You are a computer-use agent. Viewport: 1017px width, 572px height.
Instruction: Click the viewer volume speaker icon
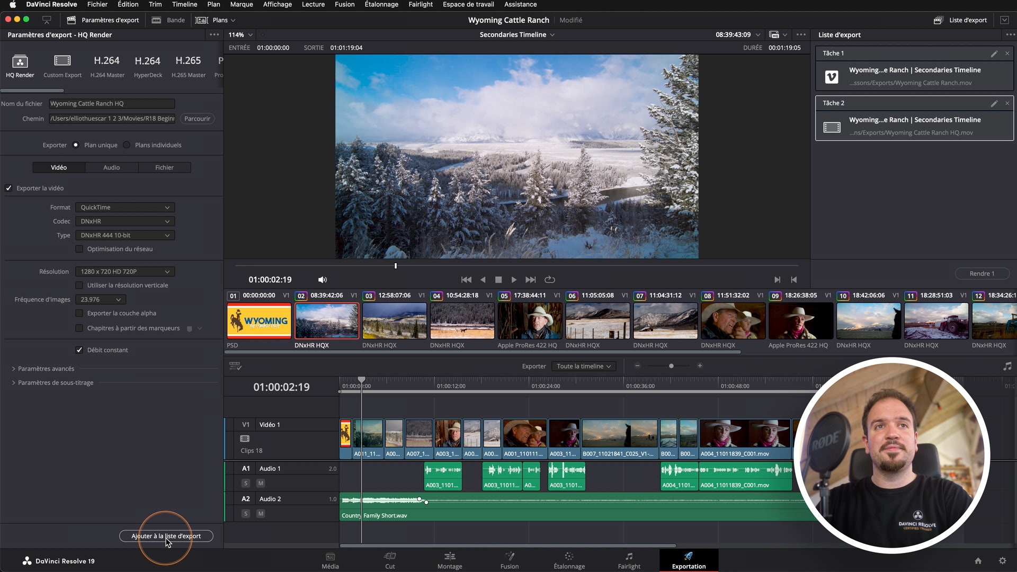[x=322, y=280]
